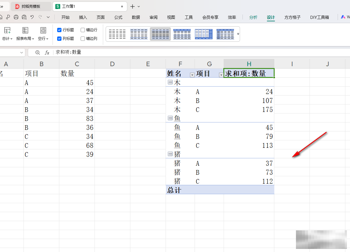
Task: Open the 项目 column filter dropdown
Action: (221, 75)
